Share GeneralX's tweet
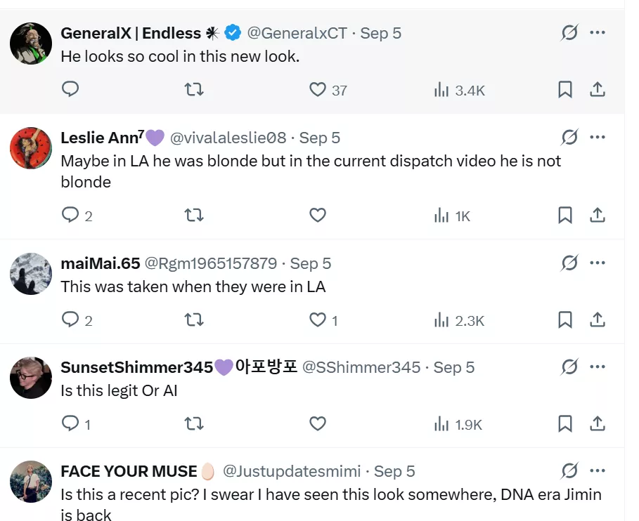The image size is (639, 521). point(598,90)
